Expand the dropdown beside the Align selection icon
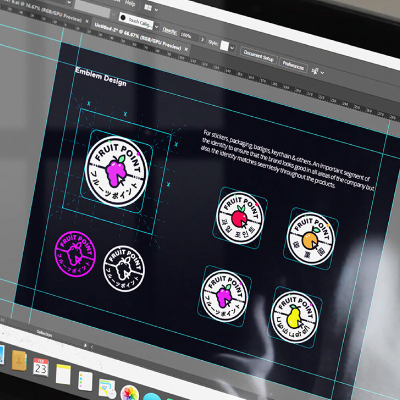The image size is (400, 400). [322, 73]
